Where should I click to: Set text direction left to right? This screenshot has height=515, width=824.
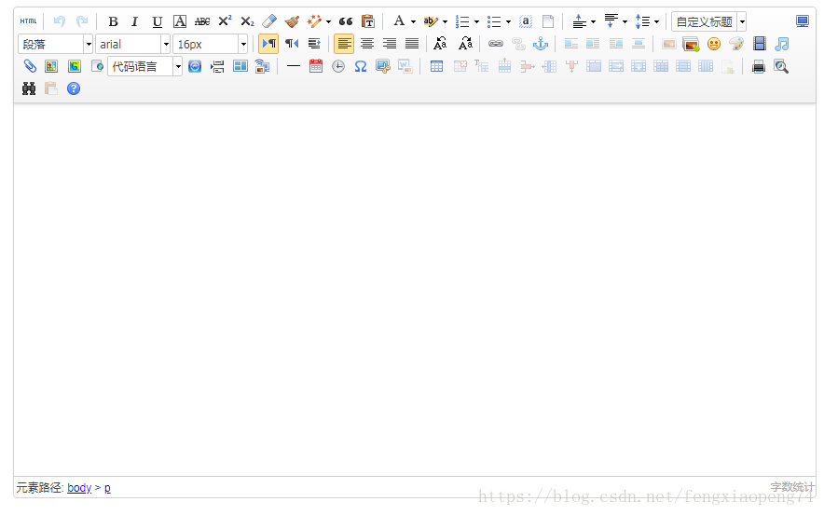tap(268, 44)
